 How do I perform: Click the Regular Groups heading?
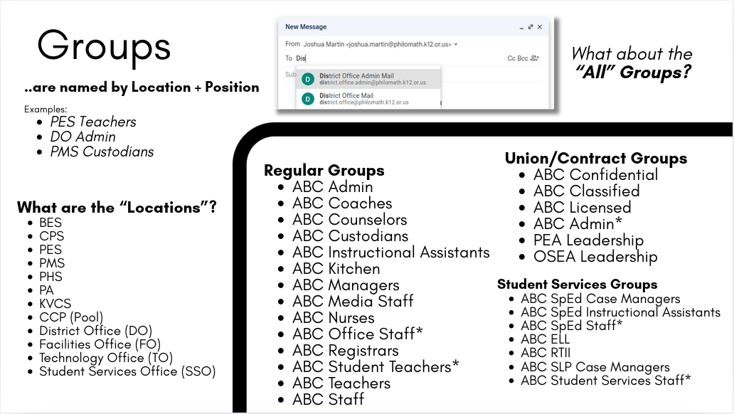[324, 171]
